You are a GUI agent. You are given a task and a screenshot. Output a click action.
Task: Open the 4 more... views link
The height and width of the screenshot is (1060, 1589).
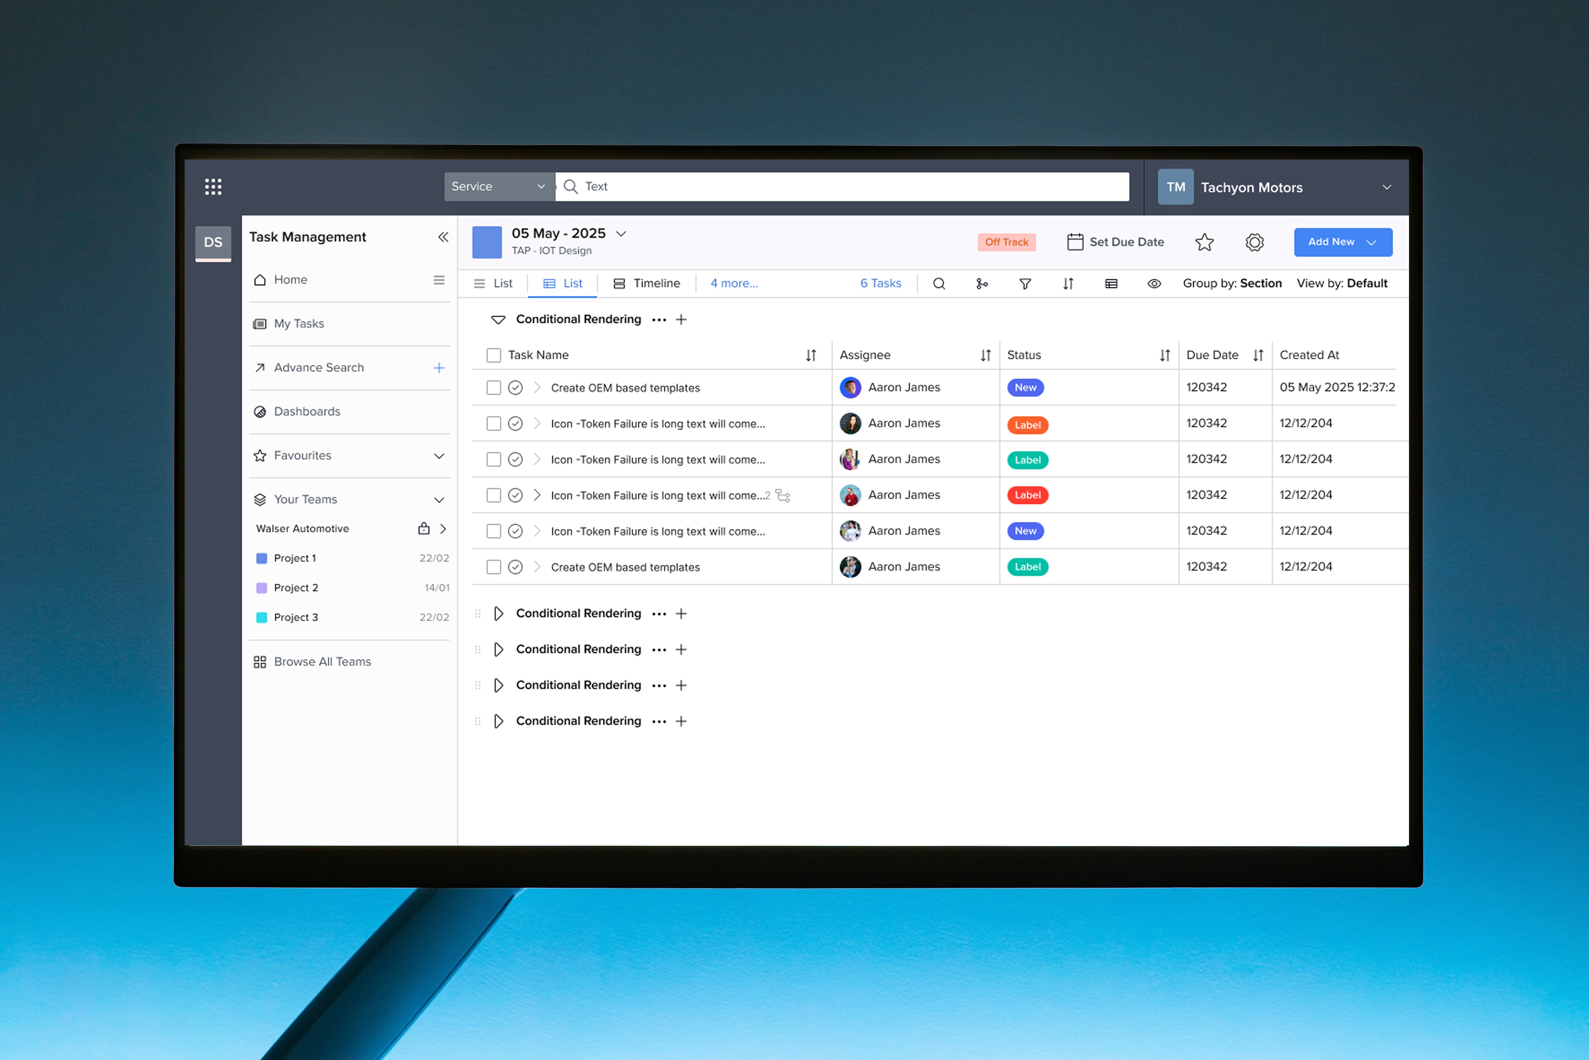pyautogui.click(x=734, y=283)
